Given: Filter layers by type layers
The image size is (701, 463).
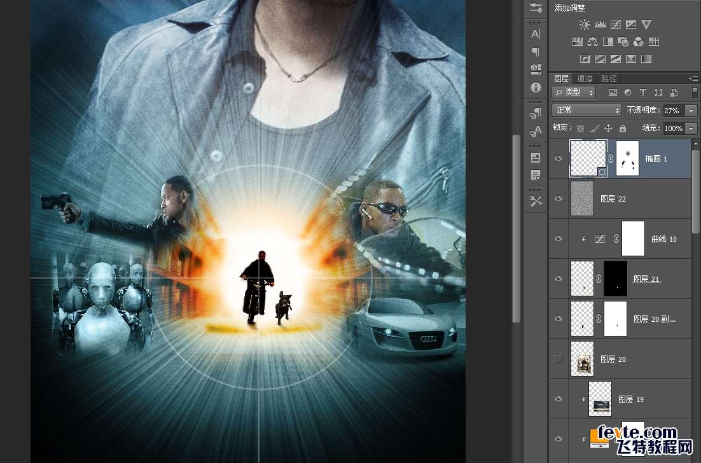Looking at the screenshot, I should 643,92.
